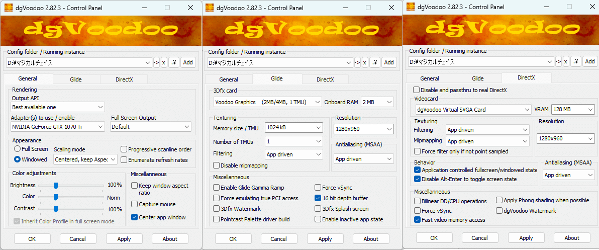
Task: Click the 'x' remove button in right DirectX window
Action: [566, 61]
